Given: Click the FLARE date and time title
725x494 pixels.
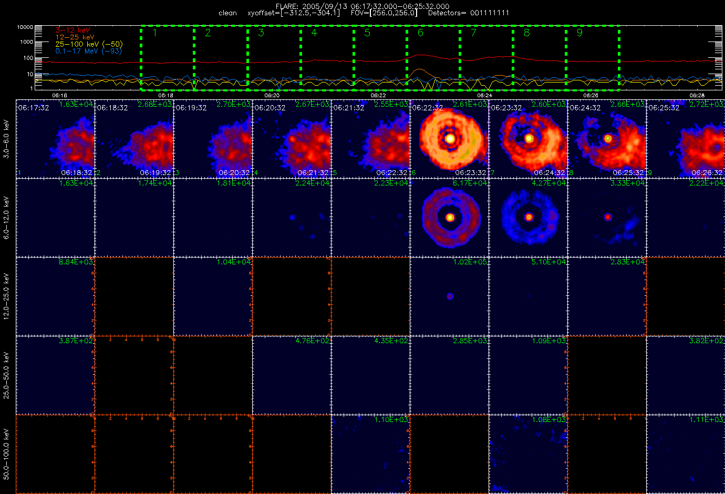Looking at the screenshot, I should coord(362,6).
